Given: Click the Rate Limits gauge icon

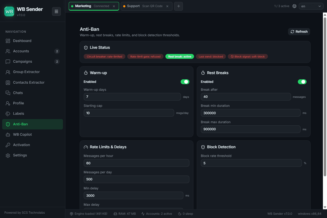Looking at the screenshot, I should (86, 147).
